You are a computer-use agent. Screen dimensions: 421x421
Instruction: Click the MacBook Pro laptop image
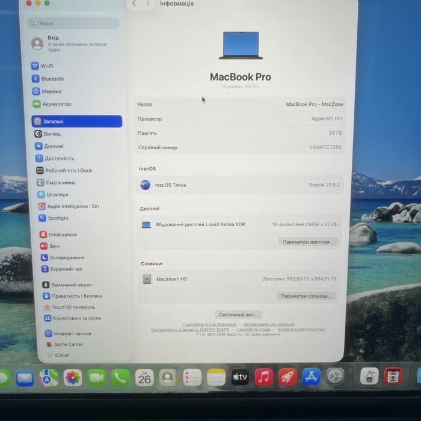pyautogui.click(x=241, y=45)
